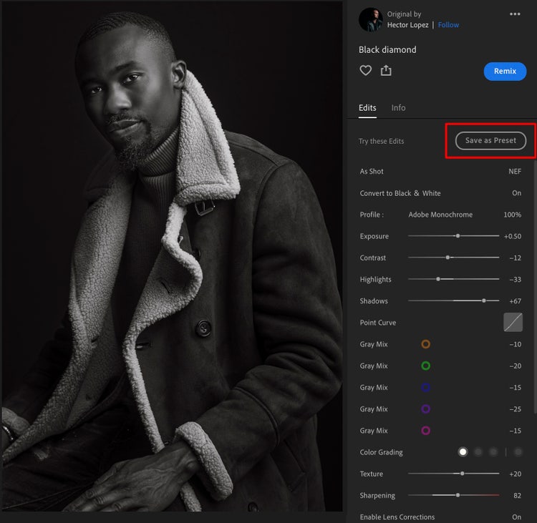Like the photo with the heart icon
Screen dimensions: 537x523
(x=365, y=71)
